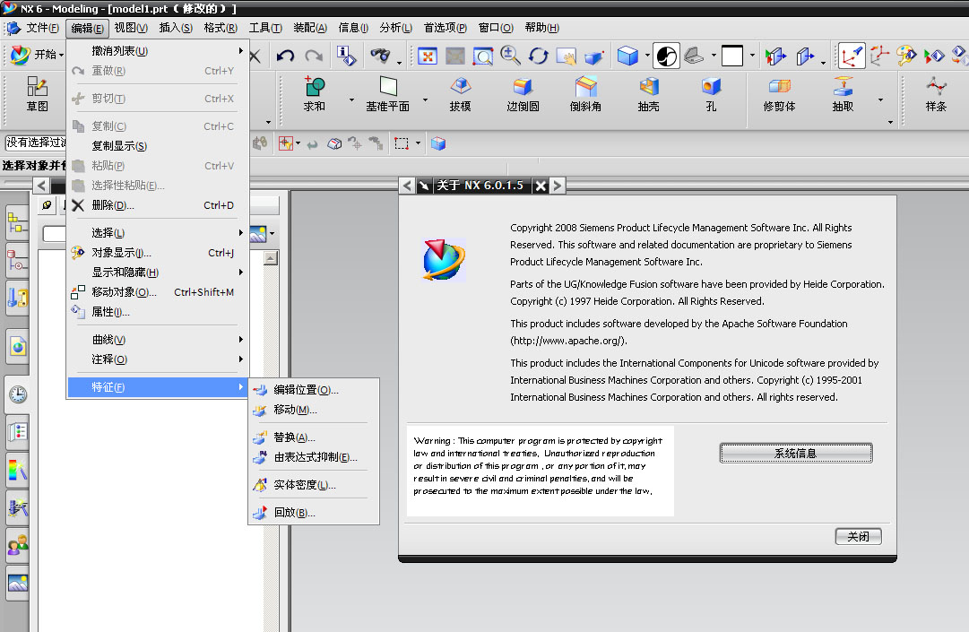Screen dimensions: 969x632
Task: Select the Datum Plane (基准平面) tool
Action: 387,94
